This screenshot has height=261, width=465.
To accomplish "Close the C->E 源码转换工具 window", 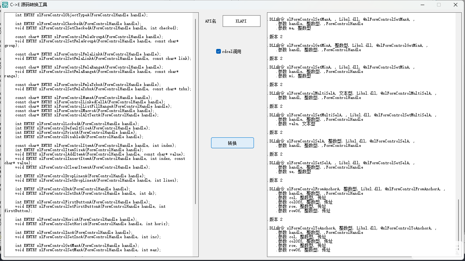I will point(456,5).
